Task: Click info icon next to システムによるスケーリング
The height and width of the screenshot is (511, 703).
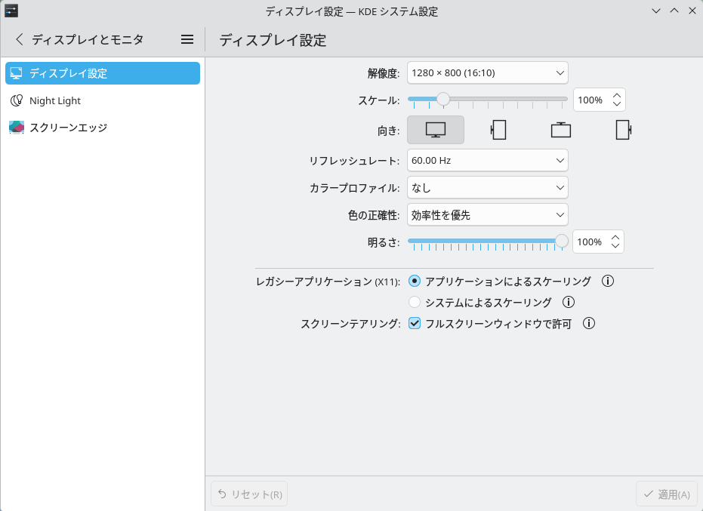Action: coord(569,302)
